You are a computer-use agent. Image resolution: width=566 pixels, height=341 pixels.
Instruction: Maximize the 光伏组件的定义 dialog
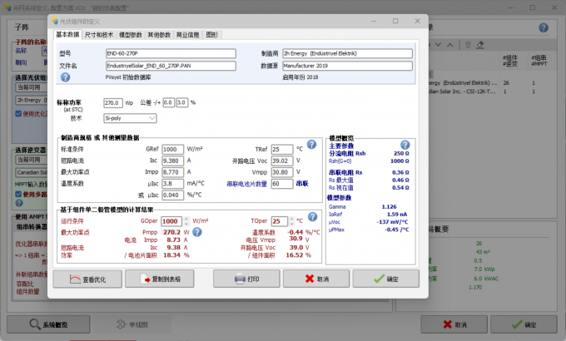coord(395,21)
